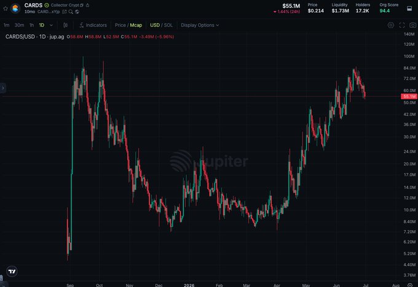This screenshot has width=418, height=287.
Task: Click the green verified badge beside CARDS
Action: (x=47, y=6)
